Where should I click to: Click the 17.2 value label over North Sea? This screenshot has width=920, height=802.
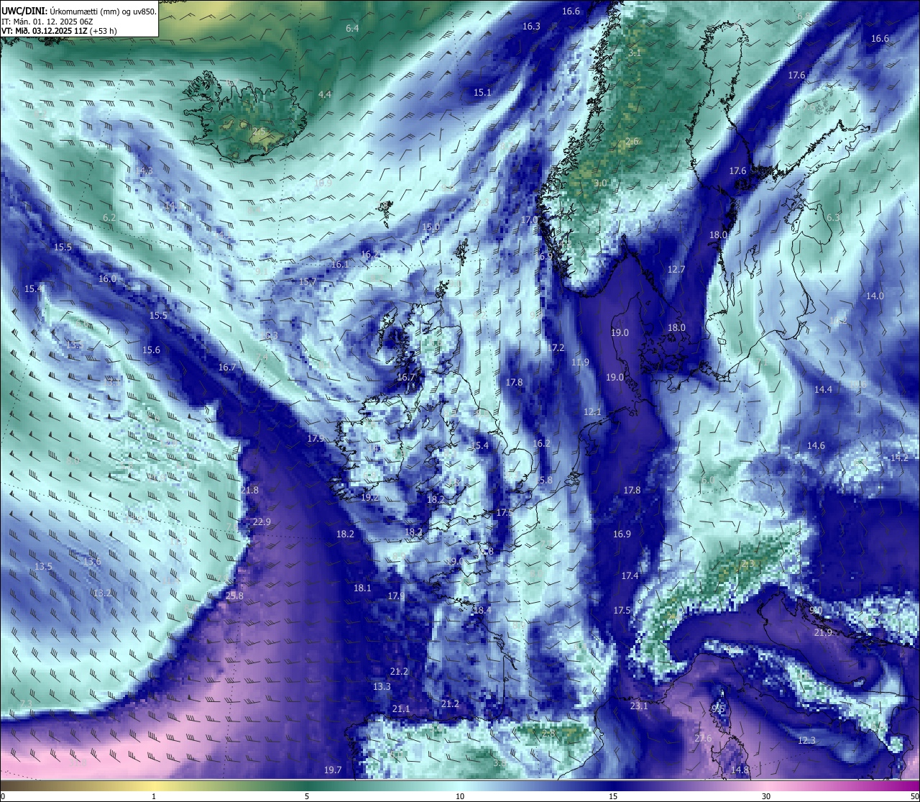tap(556, 347)
